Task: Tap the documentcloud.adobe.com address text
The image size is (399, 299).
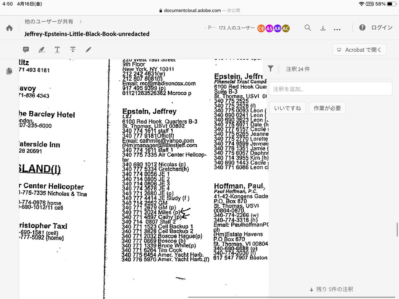Action: (192, 11)
